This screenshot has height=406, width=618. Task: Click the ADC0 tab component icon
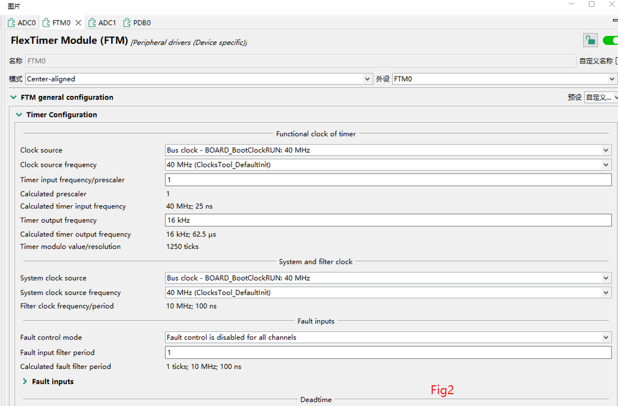(11, 23)
